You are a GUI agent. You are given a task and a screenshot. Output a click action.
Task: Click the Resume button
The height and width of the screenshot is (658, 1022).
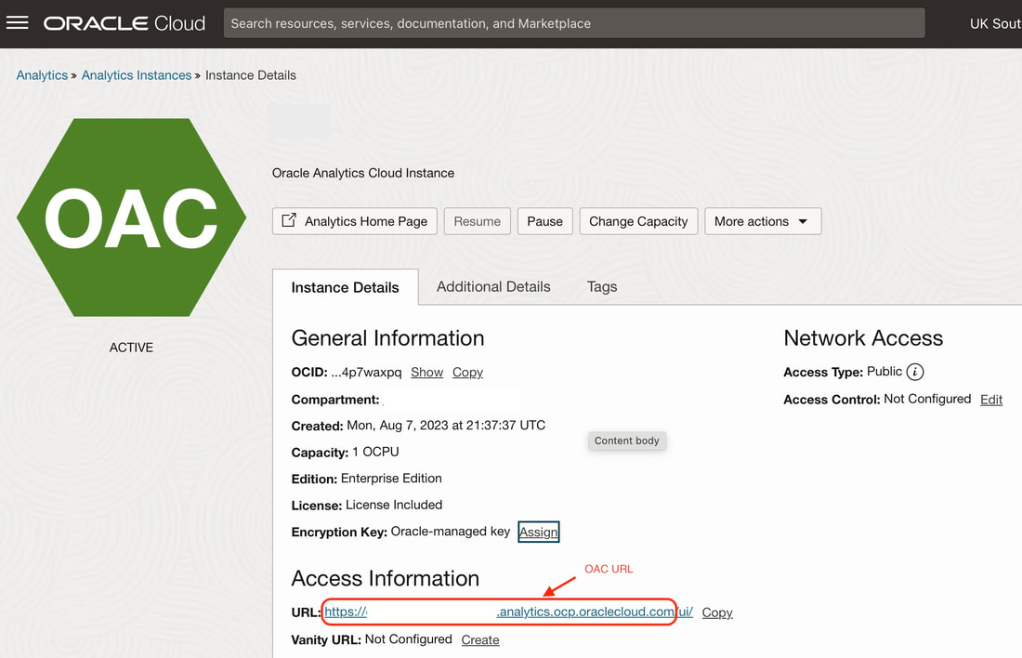coord(478,221)
